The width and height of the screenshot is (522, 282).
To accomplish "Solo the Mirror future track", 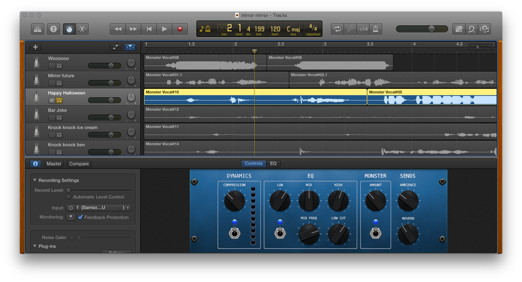I will [59, 83].
